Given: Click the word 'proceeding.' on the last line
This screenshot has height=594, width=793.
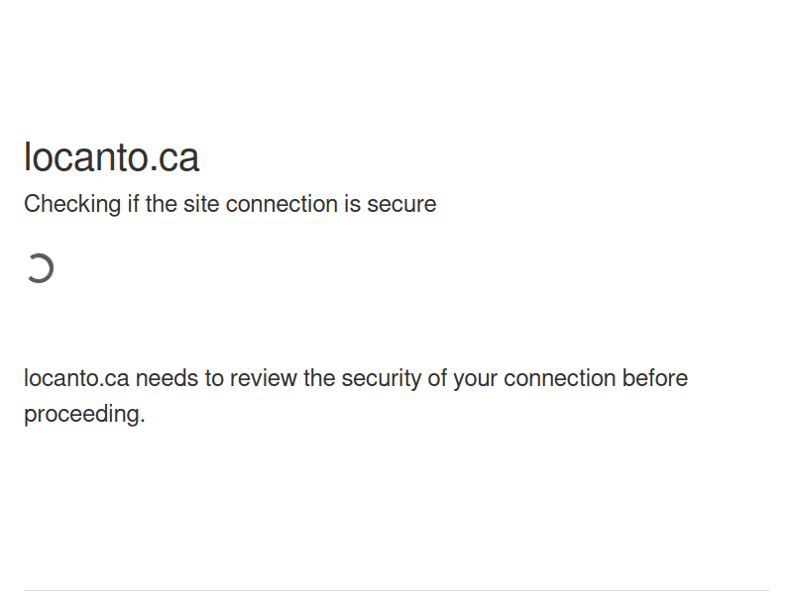Looking at the screenshot, I should [x=84, y=414].
